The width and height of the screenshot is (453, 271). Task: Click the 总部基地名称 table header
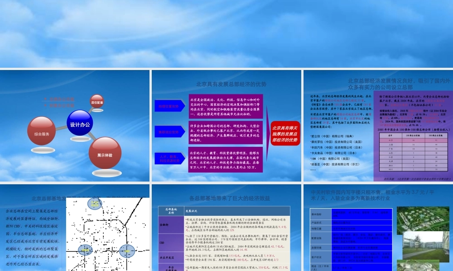click(171, 211)
